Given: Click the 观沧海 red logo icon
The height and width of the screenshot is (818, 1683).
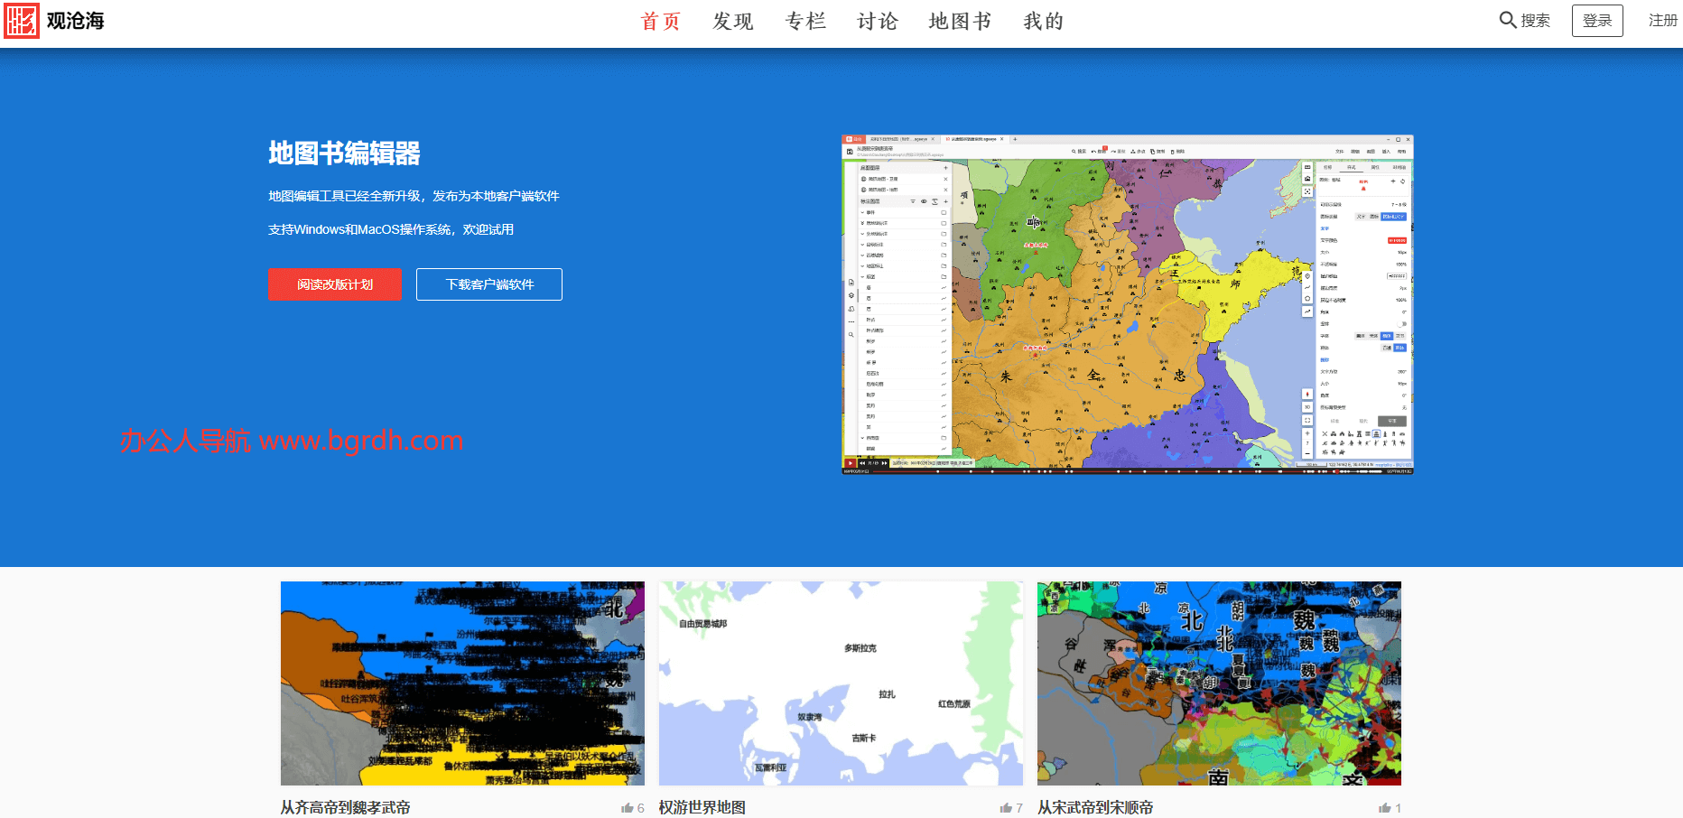Looking at the screenshot, I should pos(22,21).
